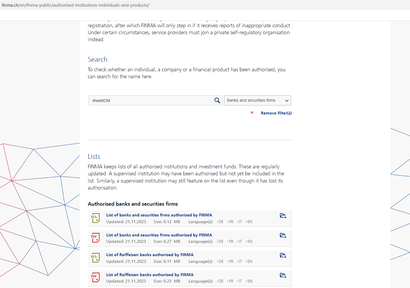The image size is (410, 288).
Task: Open XLS List of banks and securities firms
Action: (159, 215)
